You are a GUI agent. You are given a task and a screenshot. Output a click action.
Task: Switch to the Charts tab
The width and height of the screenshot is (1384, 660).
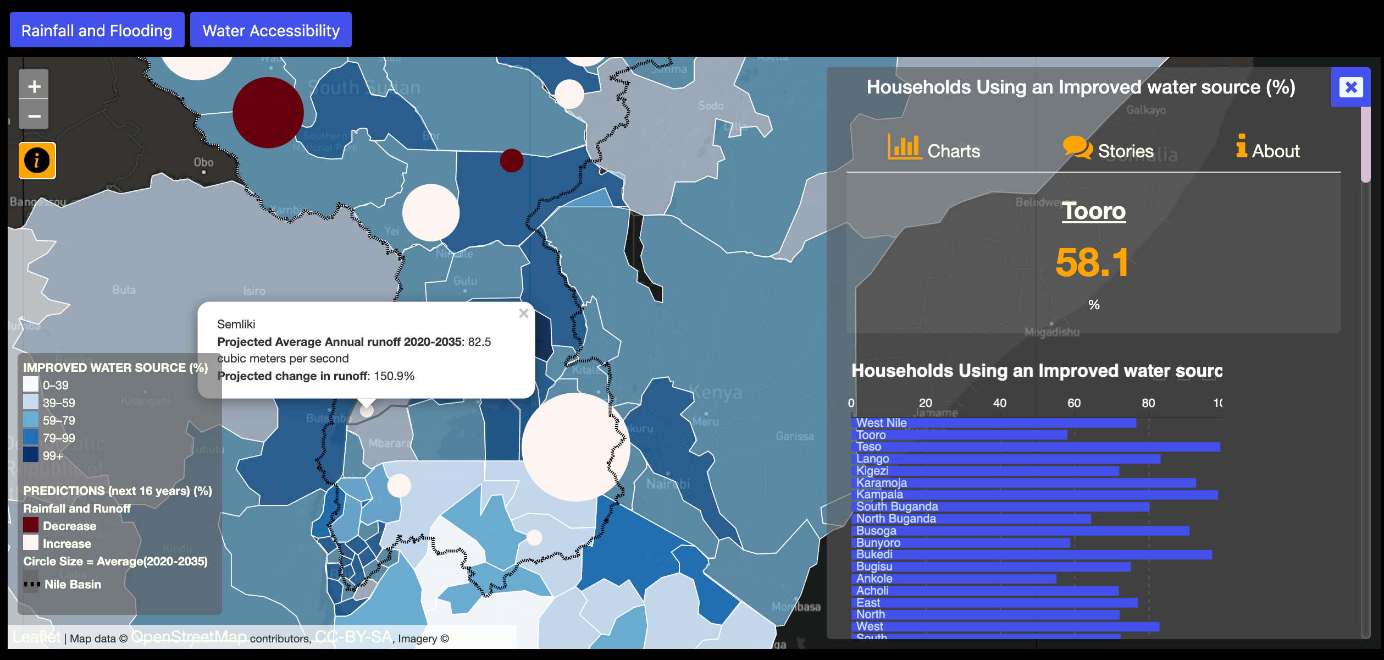point(934,148)
